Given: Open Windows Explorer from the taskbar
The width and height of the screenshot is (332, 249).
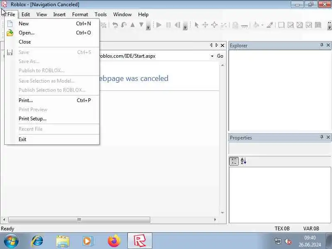Looking at the screenshot, I should [63, 241].
